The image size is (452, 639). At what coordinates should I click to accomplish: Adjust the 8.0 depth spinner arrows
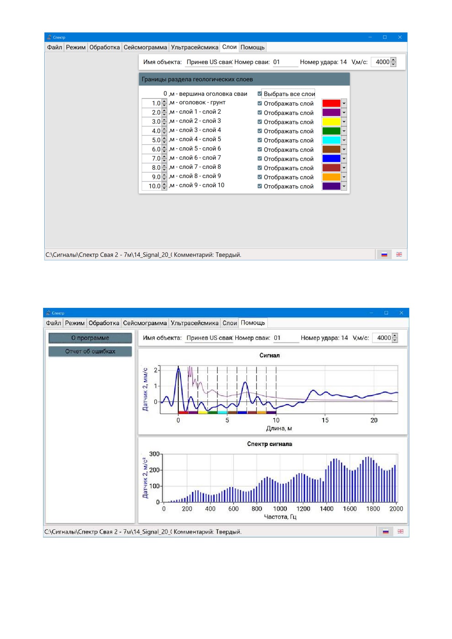point(164,168)
